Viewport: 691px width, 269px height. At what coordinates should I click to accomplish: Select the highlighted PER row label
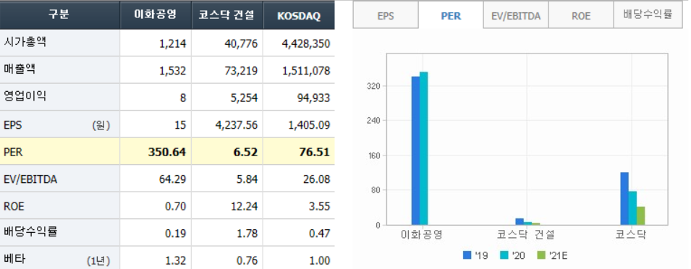(12, 153)
